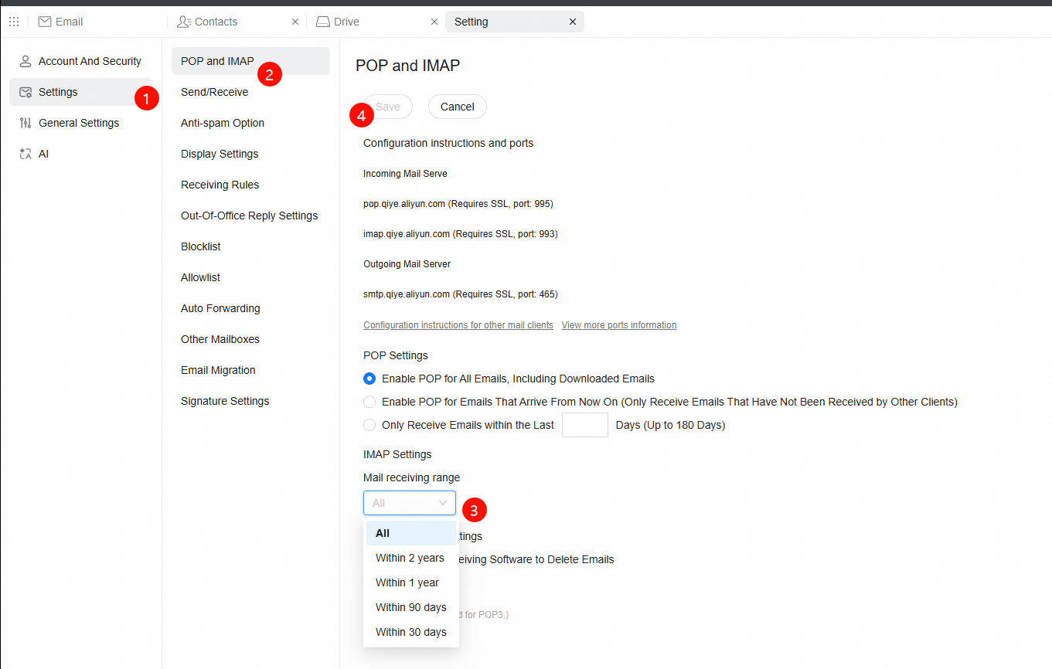
Task: Click the IMAP Settings heading
Action: 397,454
